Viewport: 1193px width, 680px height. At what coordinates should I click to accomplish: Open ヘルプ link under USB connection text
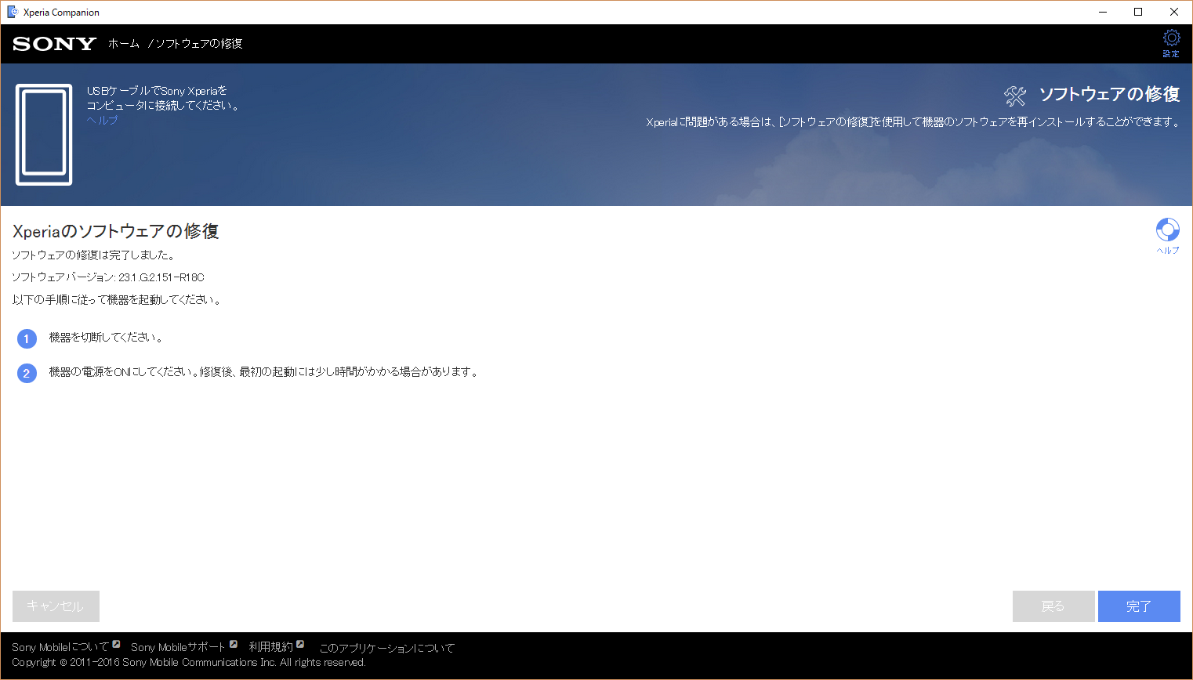[102, 120]
